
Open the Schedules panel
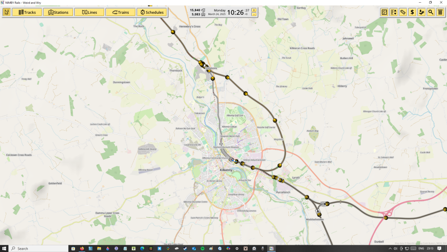[152, 12]
